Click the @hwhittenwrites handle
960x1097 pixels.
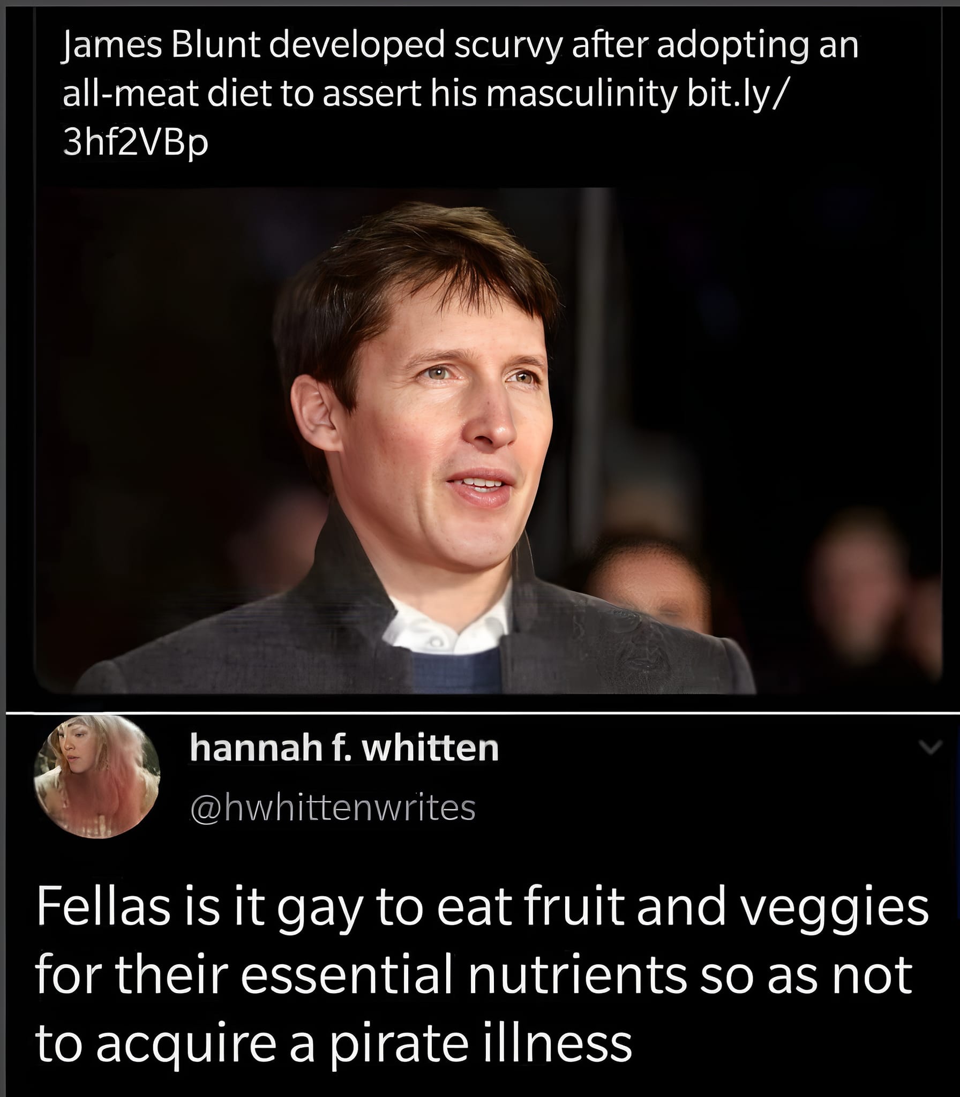click(333, 808)
